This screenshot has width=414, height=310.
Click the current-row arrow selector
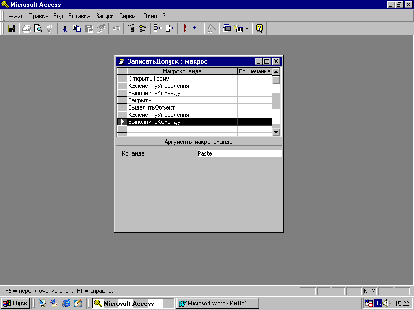[x=122, y=122]
